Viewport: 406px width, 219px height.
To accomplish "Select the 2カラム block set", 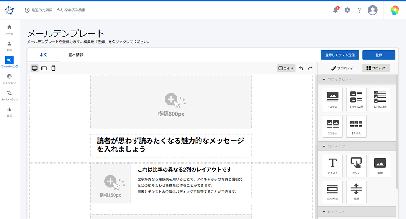I will point(333,126).
